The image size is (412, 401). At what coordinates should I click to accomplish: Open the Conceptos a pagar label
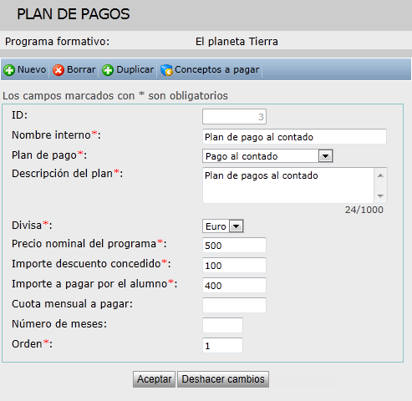[x=217, y=69]
